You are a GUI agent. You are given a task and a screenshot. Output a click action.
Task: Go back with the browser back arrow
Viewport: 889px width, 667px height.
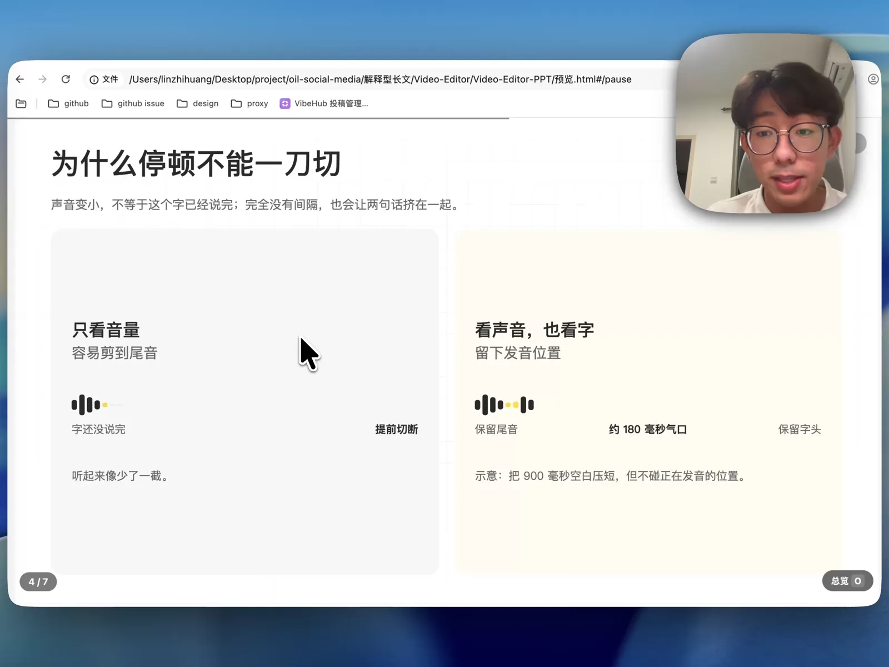point(20,79)
